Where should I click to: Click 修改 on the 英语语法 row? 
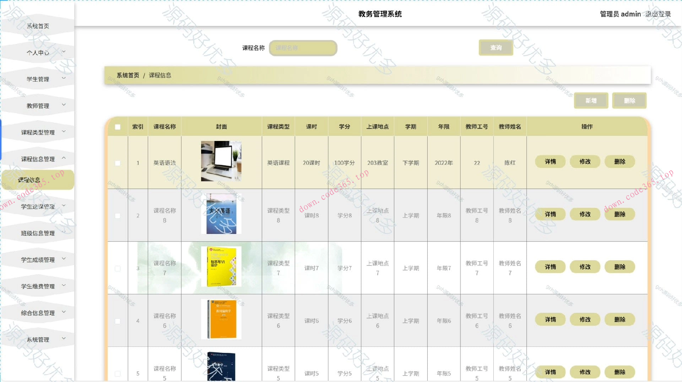click(x=585, y=162)
